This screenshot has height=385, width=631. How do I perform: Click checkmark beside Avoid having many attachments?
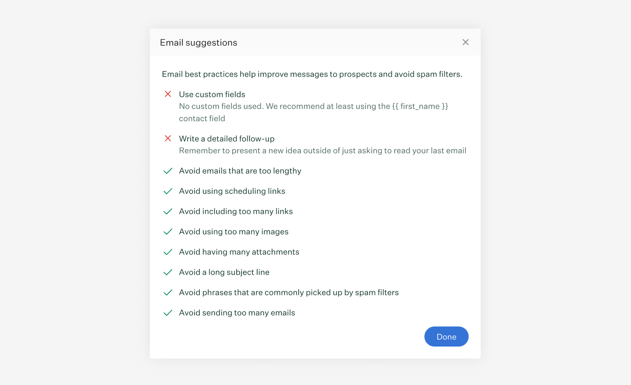pyautogui.click(x=168, y=252)
